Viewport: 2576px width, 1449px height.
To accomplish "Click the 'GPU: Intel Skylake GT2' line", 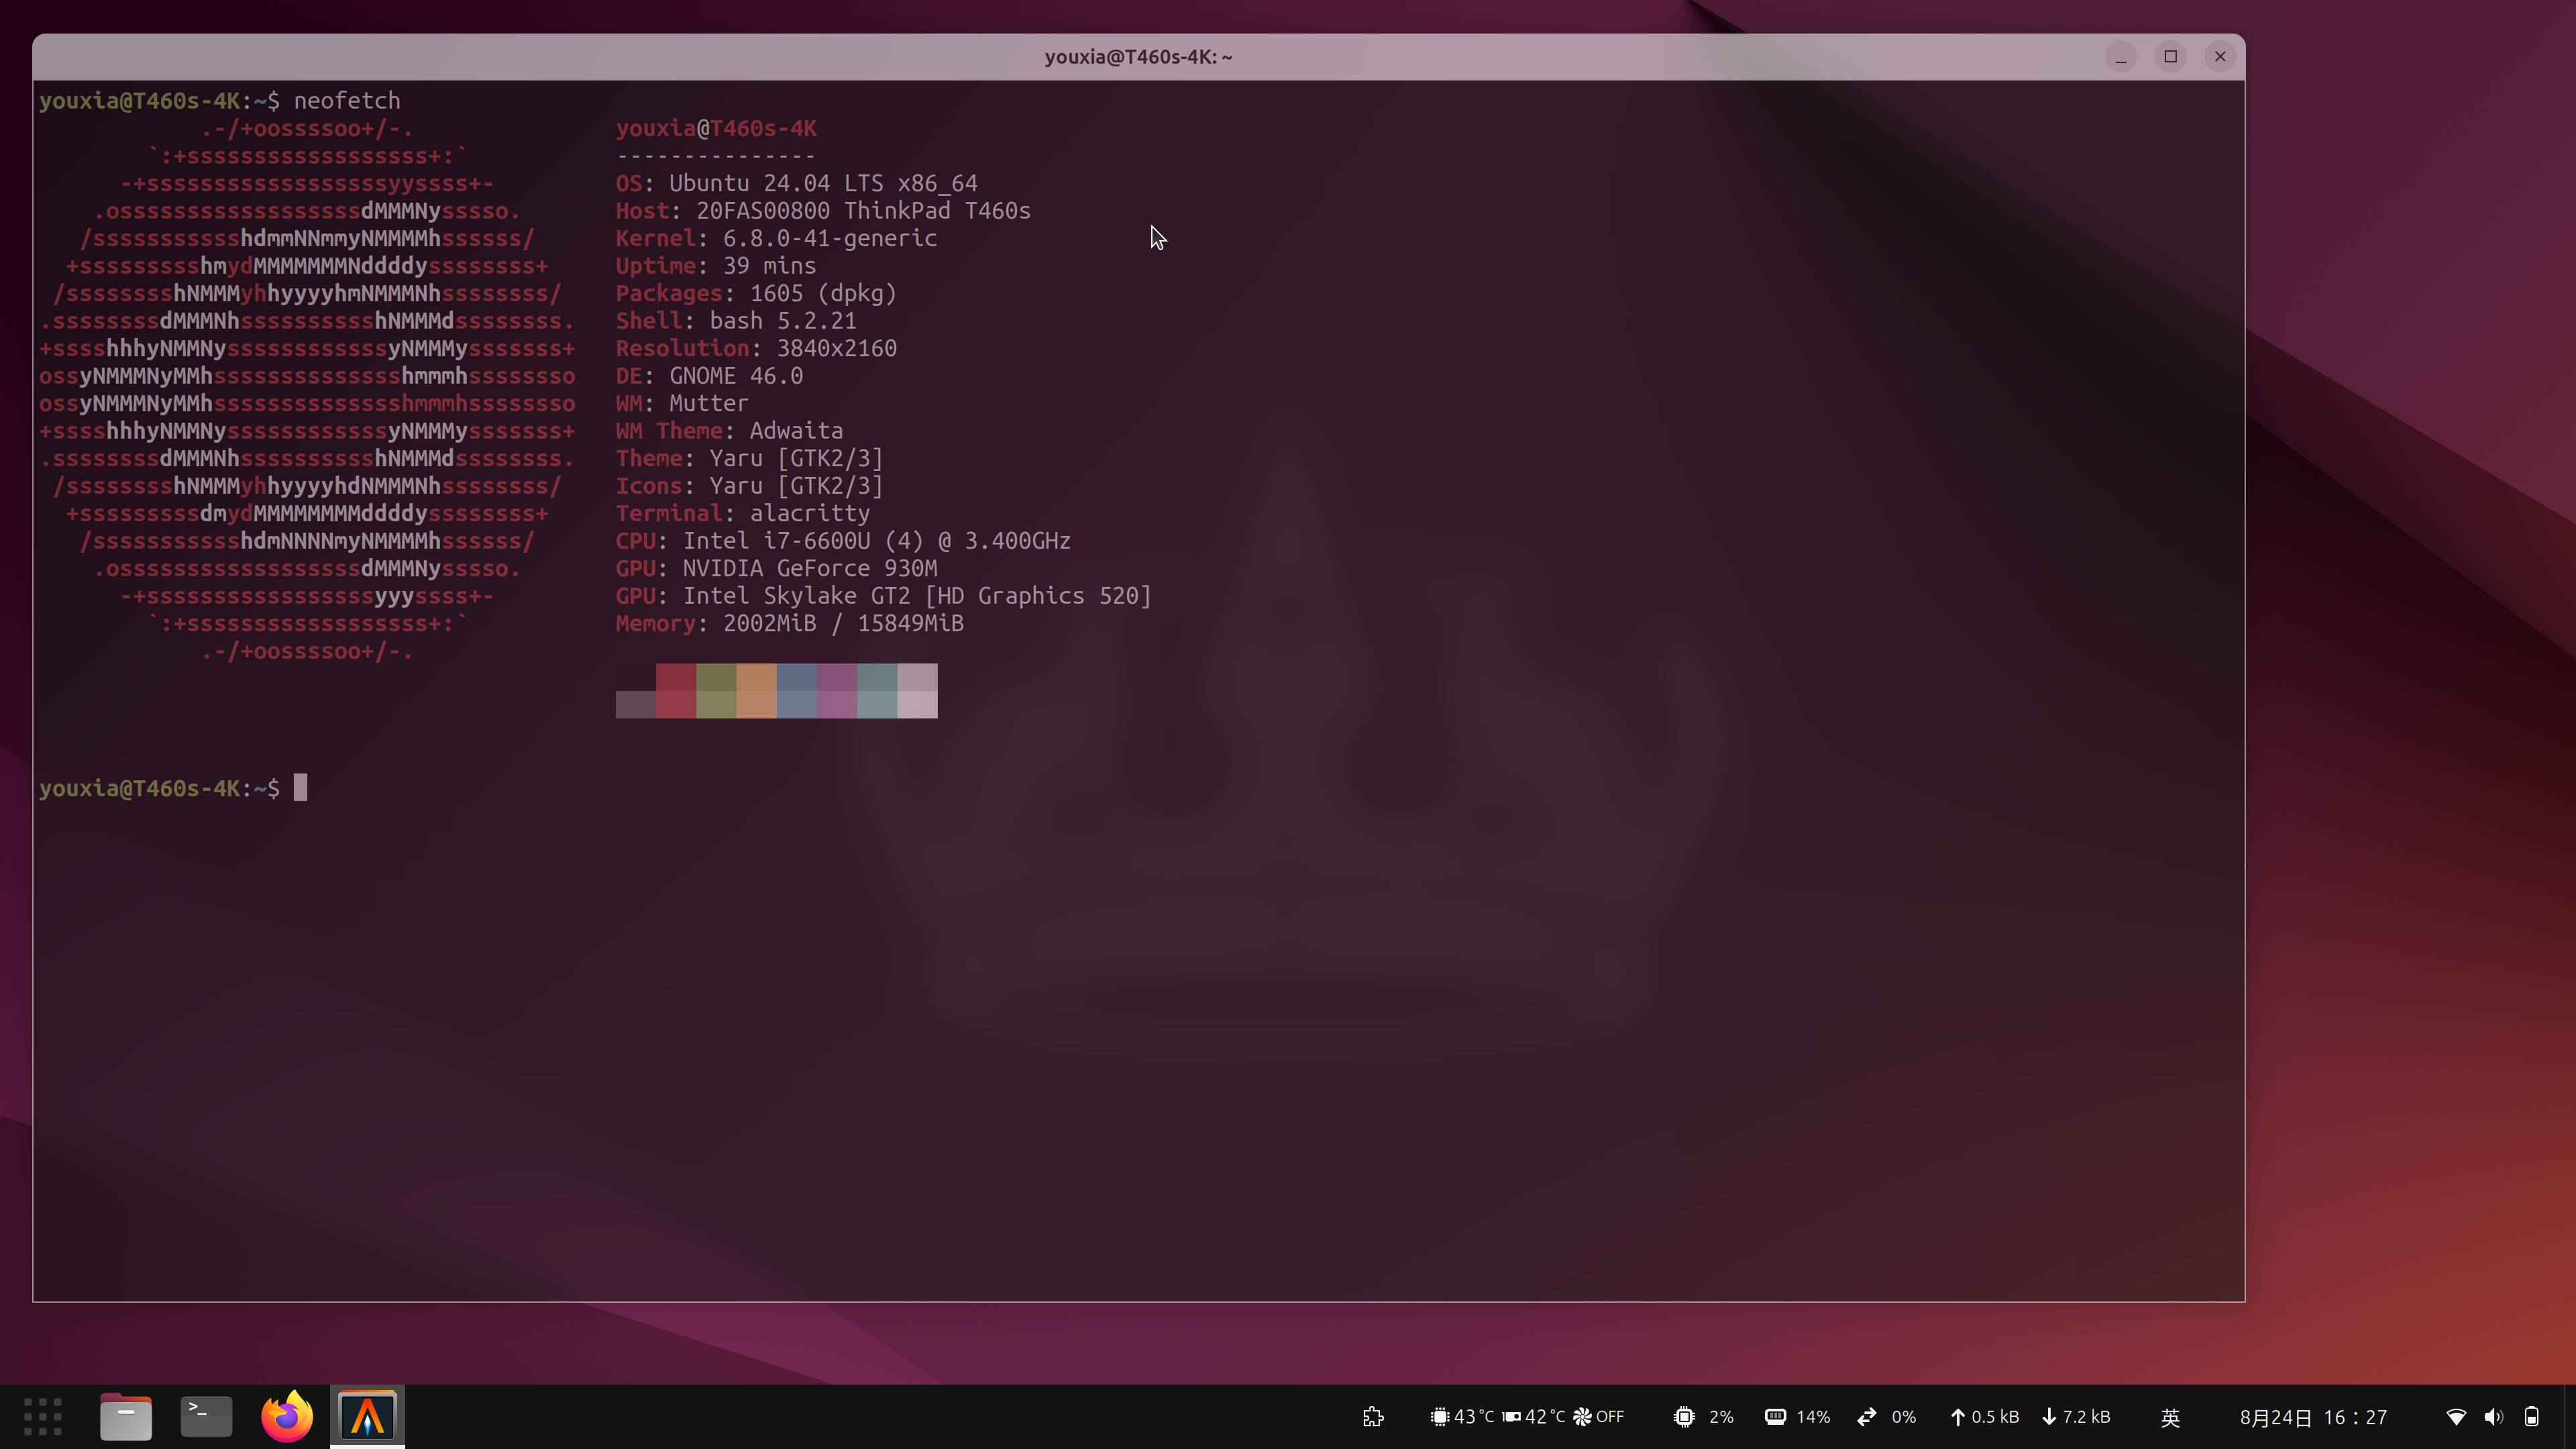I will click(884, 596).
